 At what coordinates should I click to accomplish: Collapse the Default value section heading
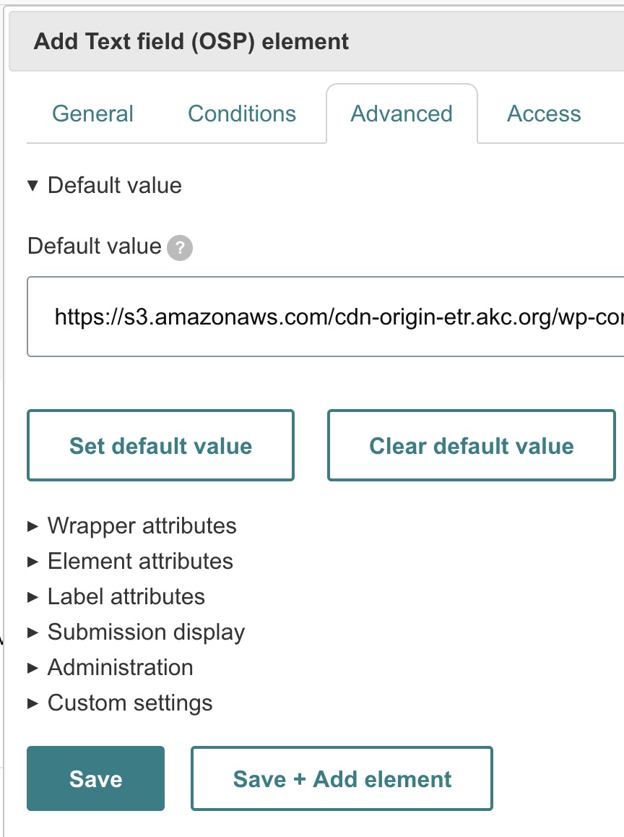coord(114,186)
